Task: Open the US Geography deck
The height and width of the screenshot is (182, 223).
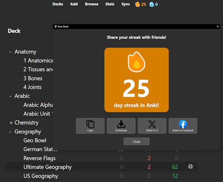Action: (41, 176)
